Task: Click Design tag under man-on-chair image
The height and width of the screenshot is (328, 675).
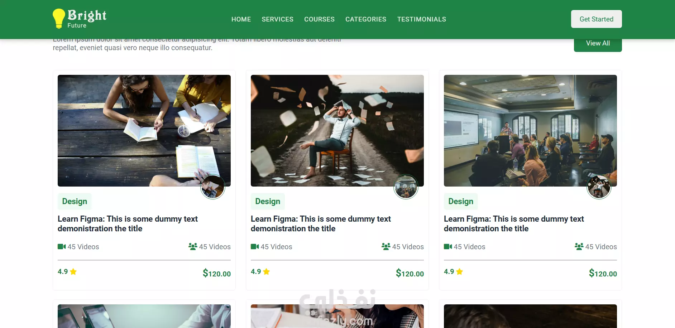Action: point(268,201)
